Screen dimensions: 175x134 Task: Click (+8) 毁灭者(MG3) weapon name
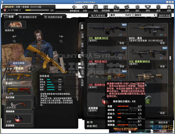(98, 61)
